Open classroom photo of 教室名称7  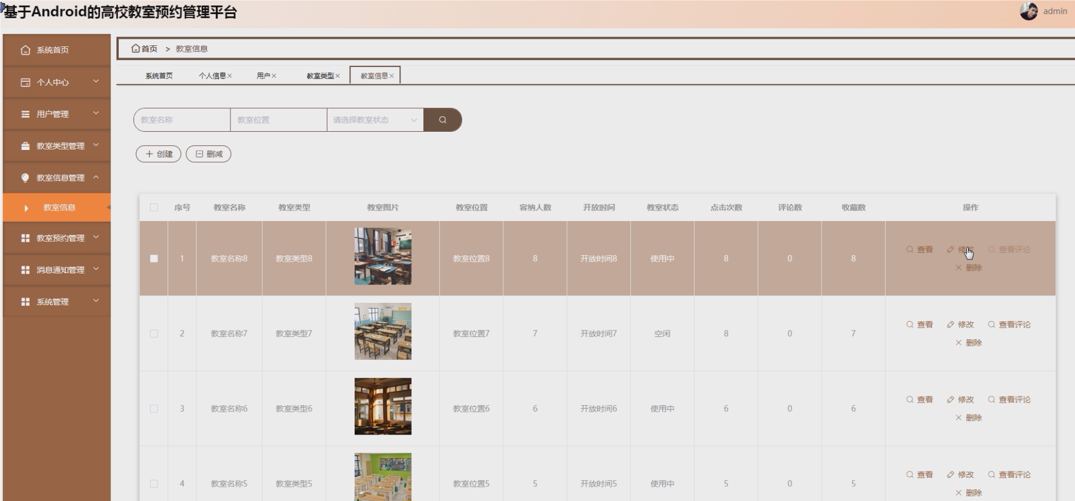383,332
